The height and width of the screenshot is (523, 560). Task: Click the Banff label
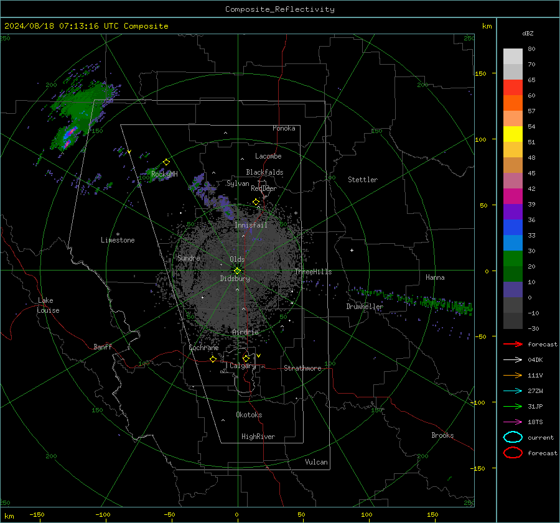pos(103,346)
